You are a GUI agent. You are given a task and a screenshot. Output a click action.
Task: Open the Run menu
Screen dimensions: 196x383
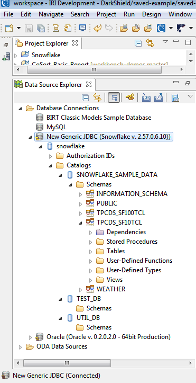point(129,14)
